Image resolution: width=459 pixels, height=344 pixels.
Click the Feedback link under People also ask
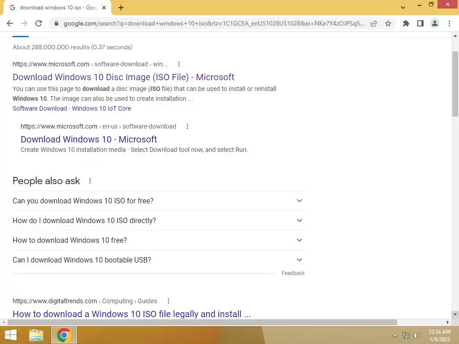(x=293, y=273)
